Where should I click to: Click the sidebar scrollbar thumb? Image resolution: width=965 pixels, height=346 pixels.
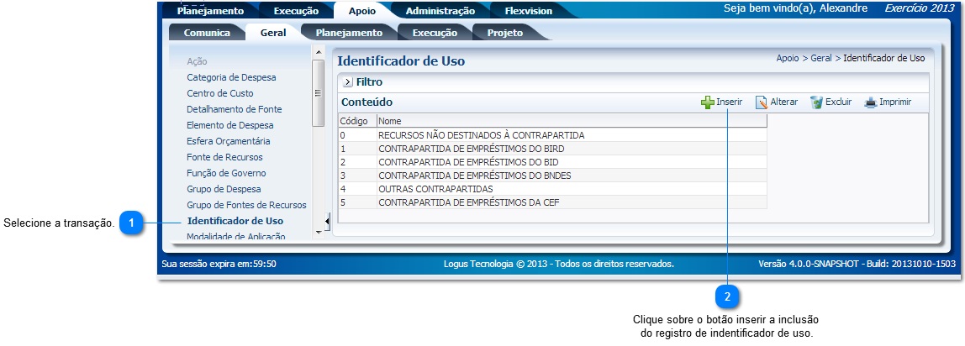tap(319, 93)
